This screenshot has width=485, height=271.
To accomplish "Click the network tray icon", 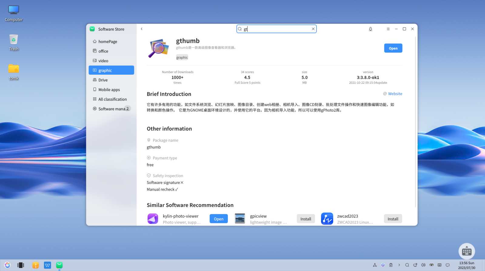I will pyautogui.click(x=375, y=265).
